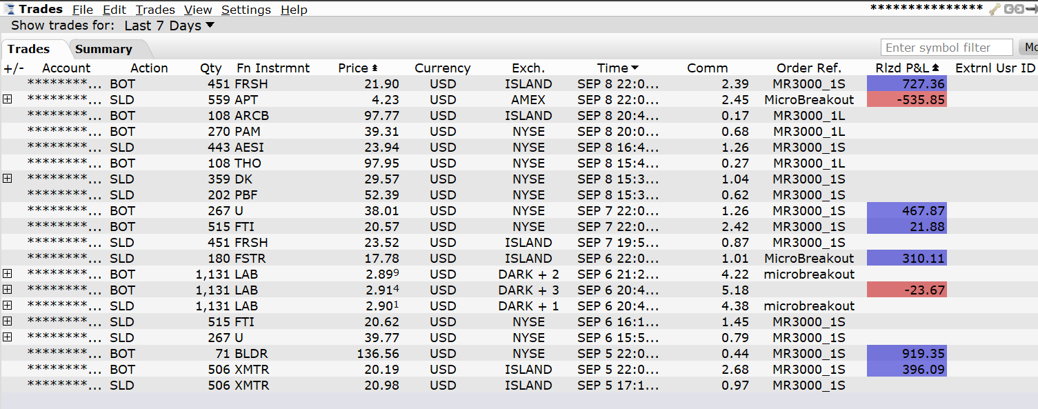
Task: Expand the LAB 2.89 bought trade row
Action: pyautogui.click(x=8, y=274)
